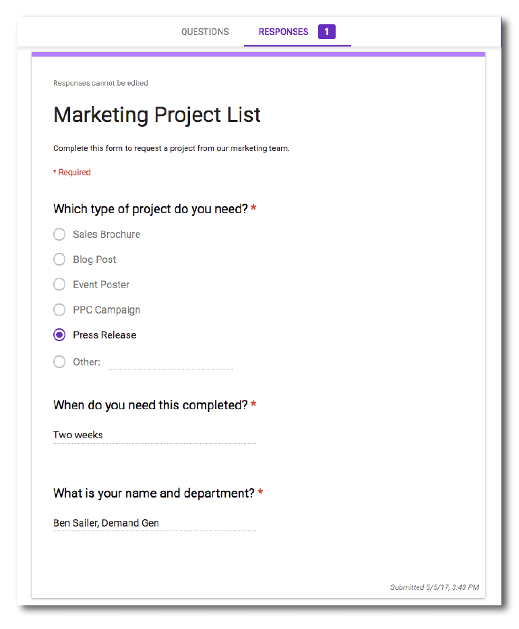Click the text field next to Other
Viewport: 519px width, 629px height.
click(170, 363)
